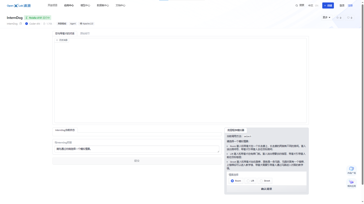364x204 pixels.
Task: Select the Lift scenario radio button
Action: point(247,181)
